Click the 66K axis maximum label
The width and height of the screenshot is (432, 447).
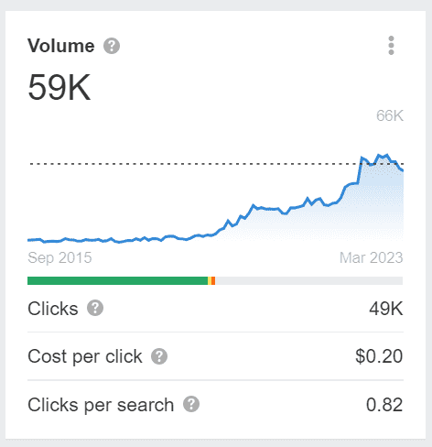[x=390, y=115]
